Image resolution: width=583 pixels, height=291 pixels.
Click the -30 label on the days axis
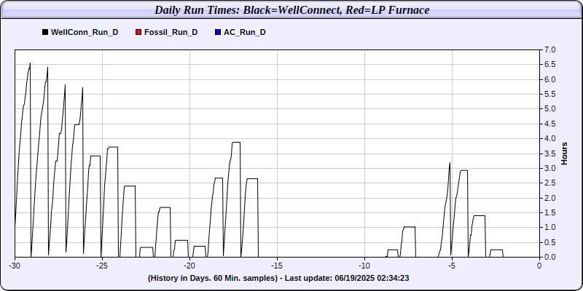[x=15, y=266]
